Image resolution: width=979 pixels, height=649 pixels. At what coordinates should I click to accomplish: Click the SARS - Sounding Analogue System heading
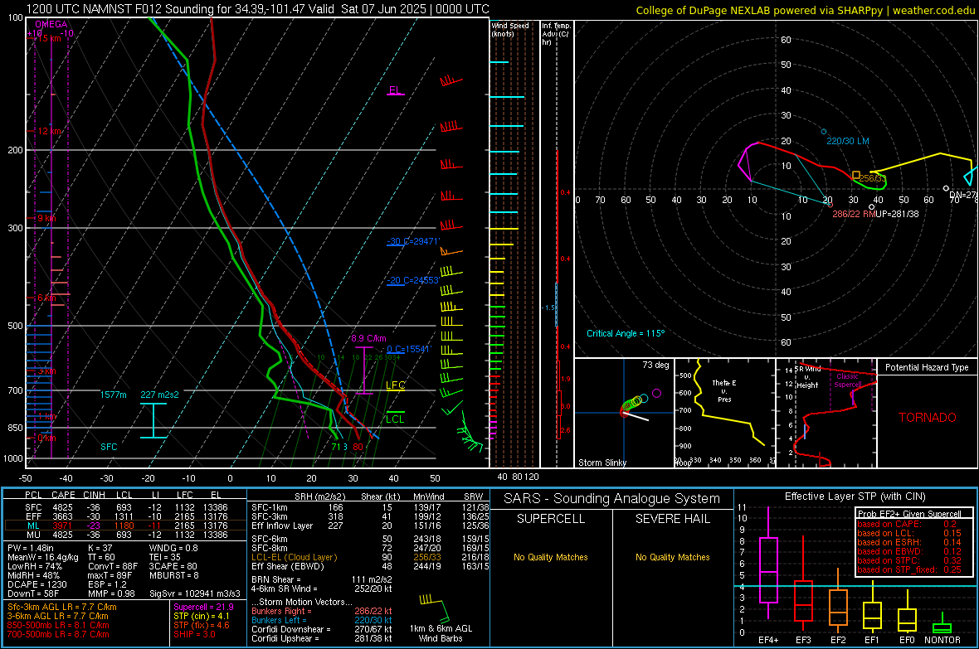(612, 499)
